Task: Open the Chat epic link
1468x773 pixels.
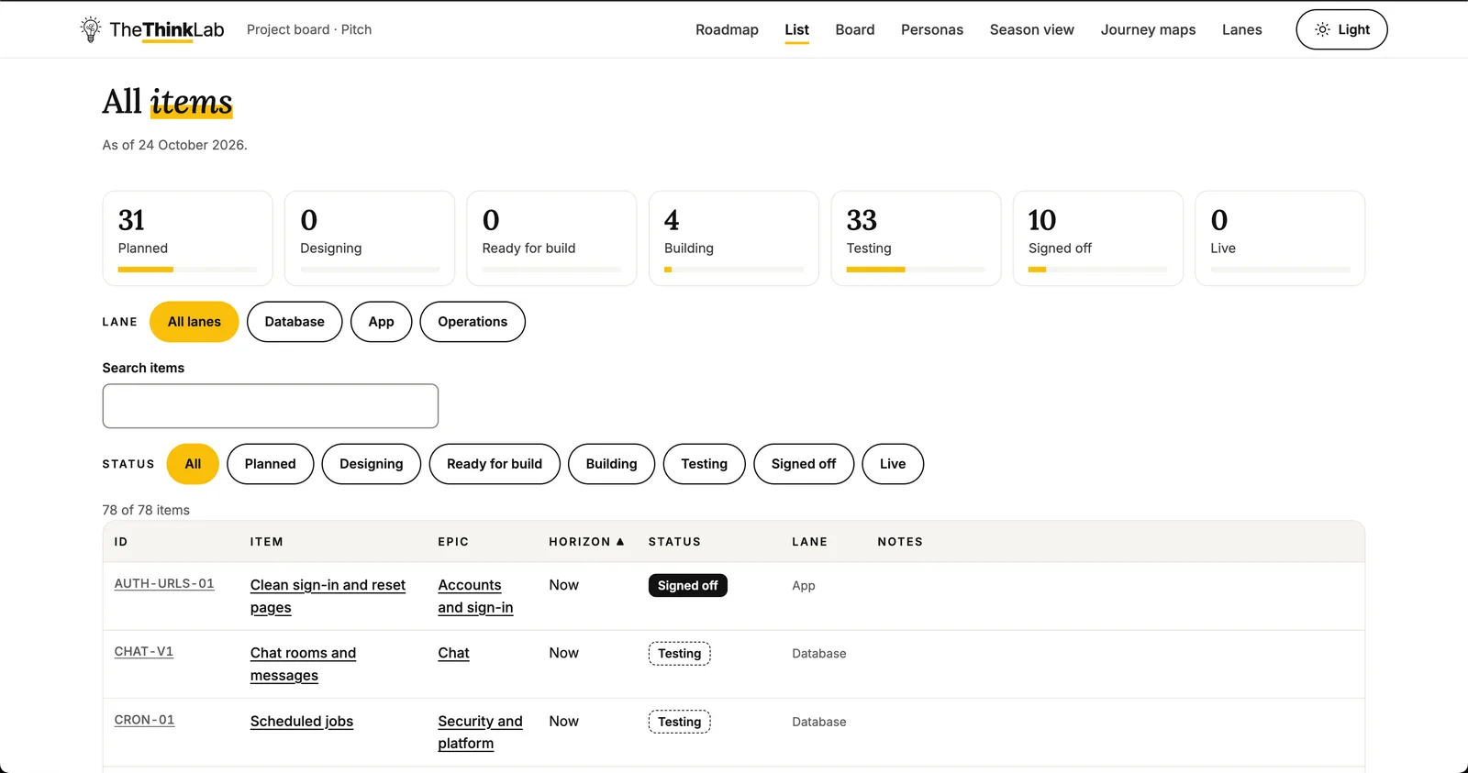Action: coord(453,653)
